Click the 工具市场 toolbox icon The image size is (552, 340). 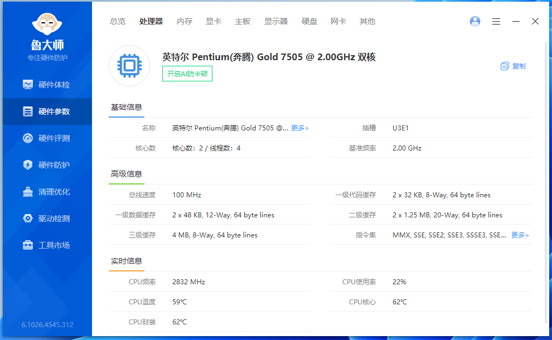click(x=28, y=245)
